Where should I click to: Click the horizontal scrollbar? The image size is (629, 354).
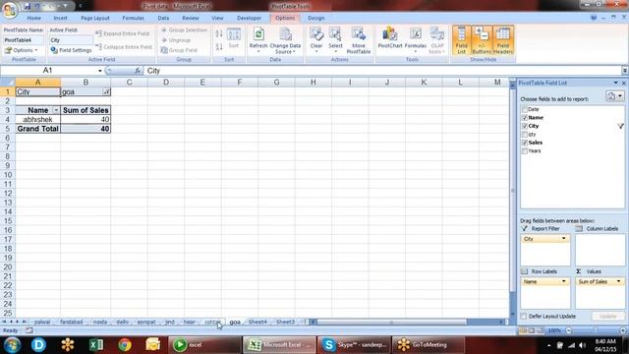tap(391, 322)
